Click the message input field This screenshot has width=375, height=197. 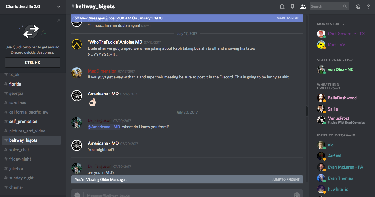[185, 195]
